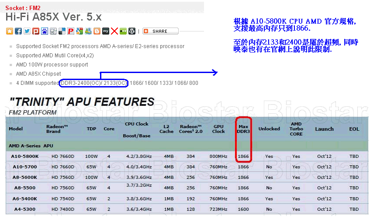Click the '1600' Max DDR3 value for A4-5300
The image size is (370, 223).
(243, 209)
